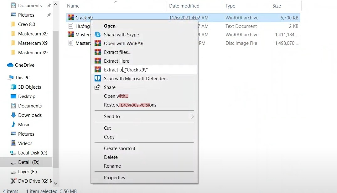Click WinRAR icon beside Open with WinRAR
Image resolution: width=337 pixels, height=193 pixels.
click(x=98, y=43)
